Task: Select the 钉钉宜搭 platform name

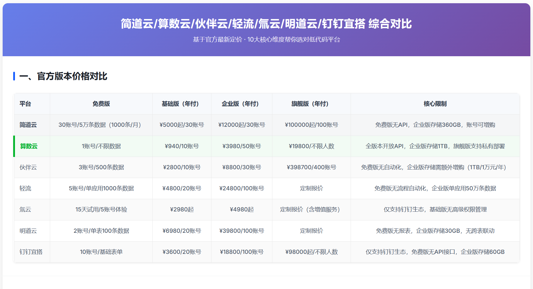Action: tap(31, 252)
